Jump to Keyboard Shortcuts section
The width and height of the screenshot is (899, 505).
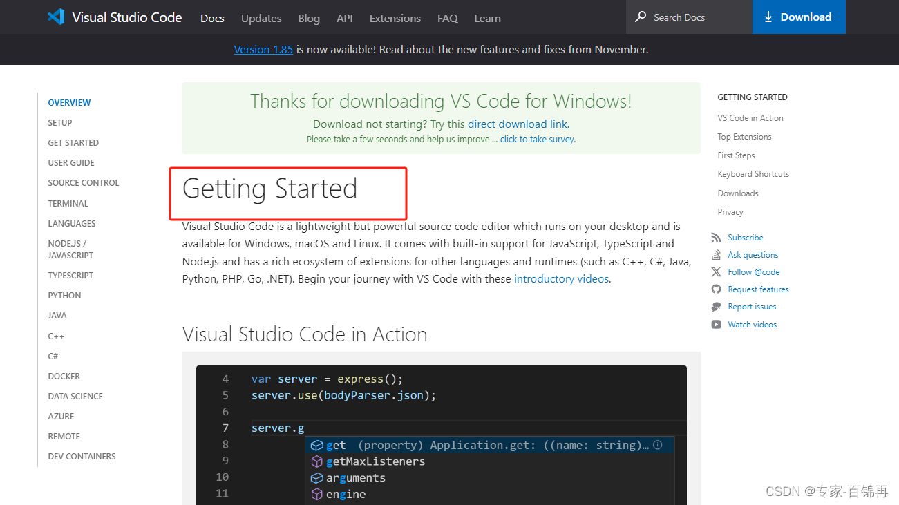coord(753,174)
